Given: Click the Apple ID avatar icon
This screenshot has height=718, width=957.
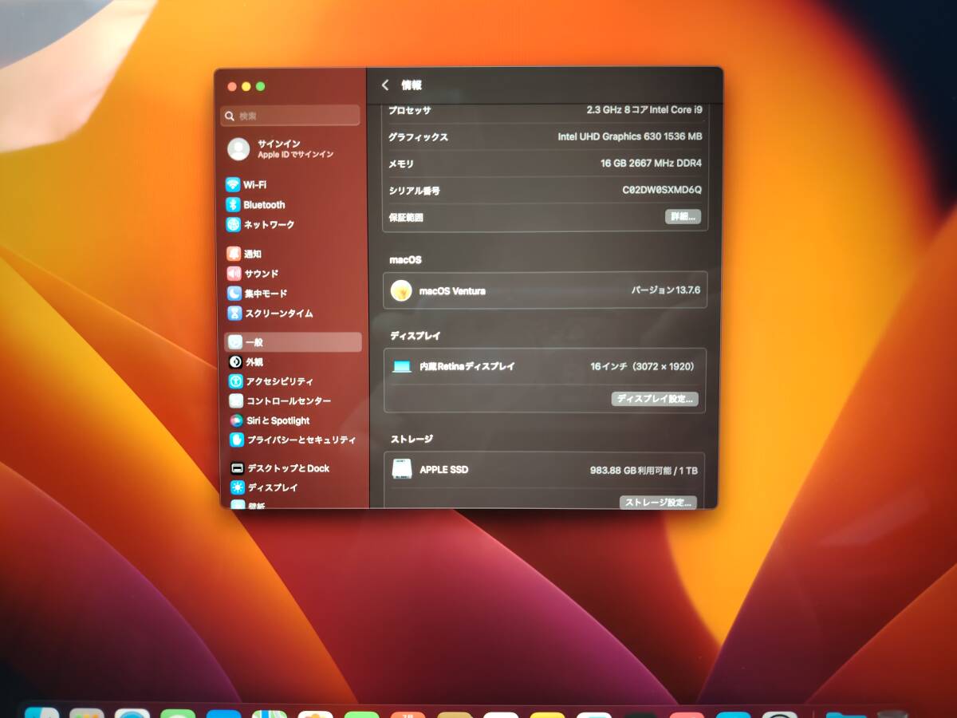Looking at the screenshot, I should coord(238,149).
